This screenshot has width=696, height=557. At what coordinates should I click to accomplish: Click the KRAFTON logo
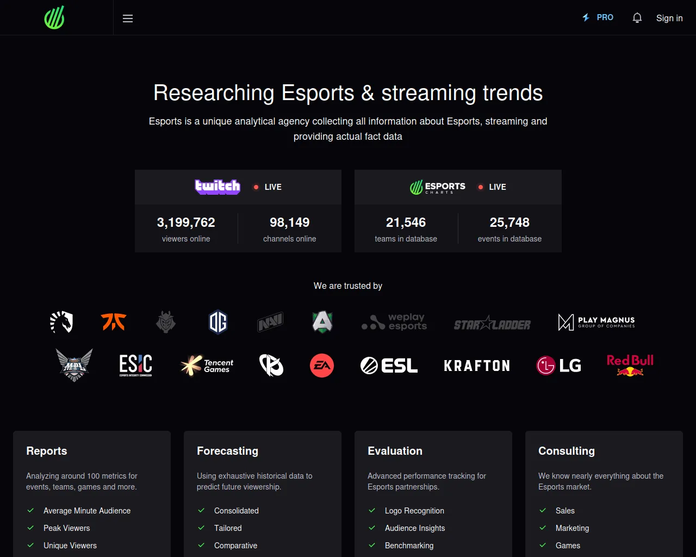477,366
